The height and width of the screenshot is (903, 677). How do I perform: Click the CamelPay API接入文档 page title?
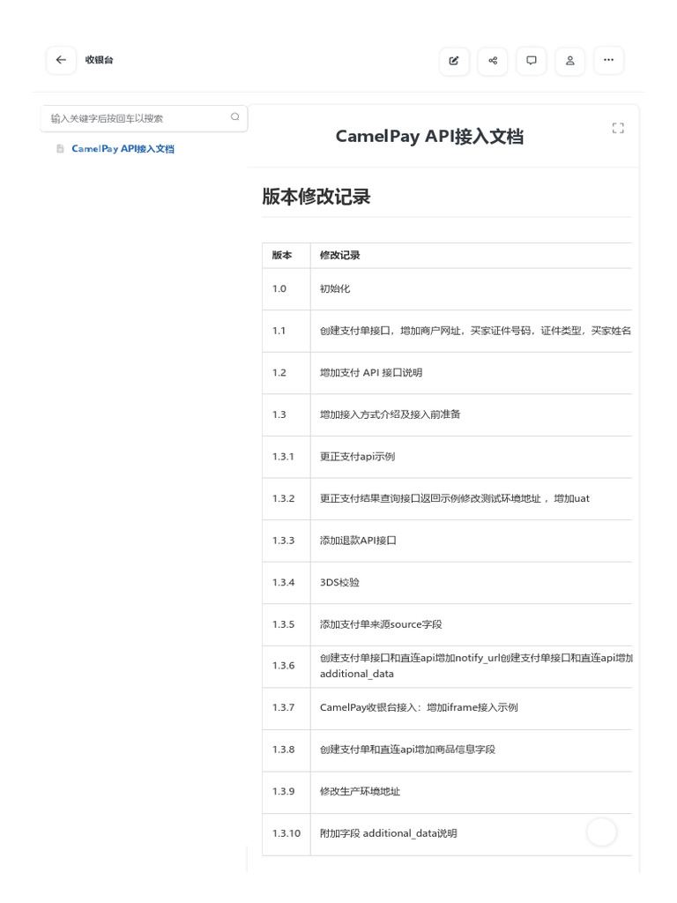pyautogui.click(x=429, y=137)
